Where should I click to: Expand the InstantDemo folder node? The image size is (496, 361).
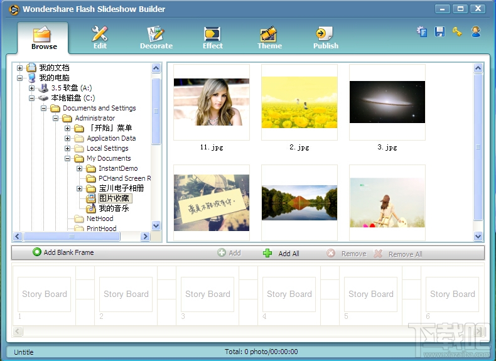pos(79,169)
